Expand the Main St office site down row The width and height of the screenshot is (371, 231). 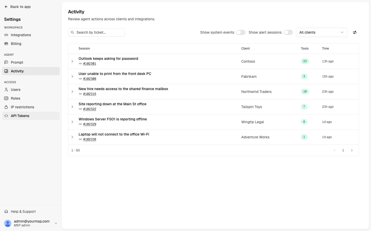click(x=72, y=107)
